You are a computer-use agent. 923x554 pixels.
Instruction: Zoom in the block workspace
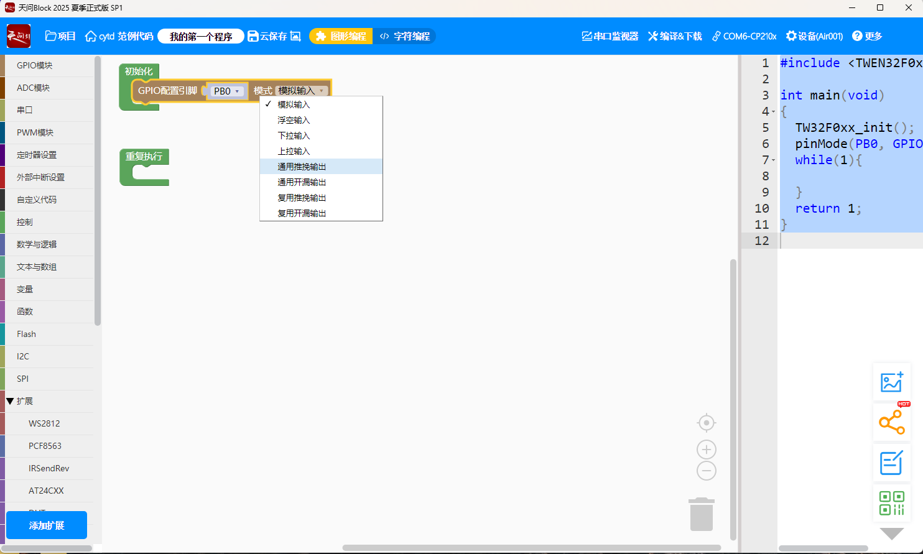[x=706, y=450]
